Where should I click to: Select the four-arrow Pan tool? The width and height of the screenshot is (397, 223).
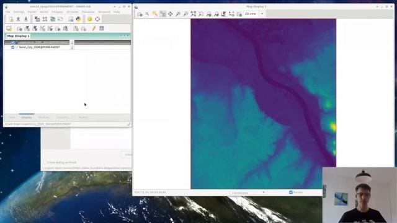pos(171,14)
